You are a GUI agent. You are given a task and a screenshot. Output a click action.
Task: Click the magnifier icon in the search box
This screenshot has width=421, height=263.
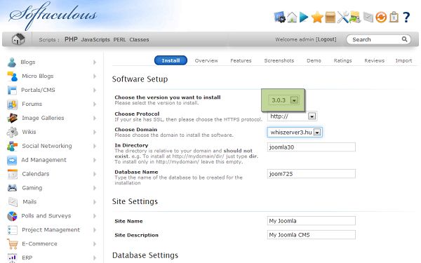coord(404,39)
